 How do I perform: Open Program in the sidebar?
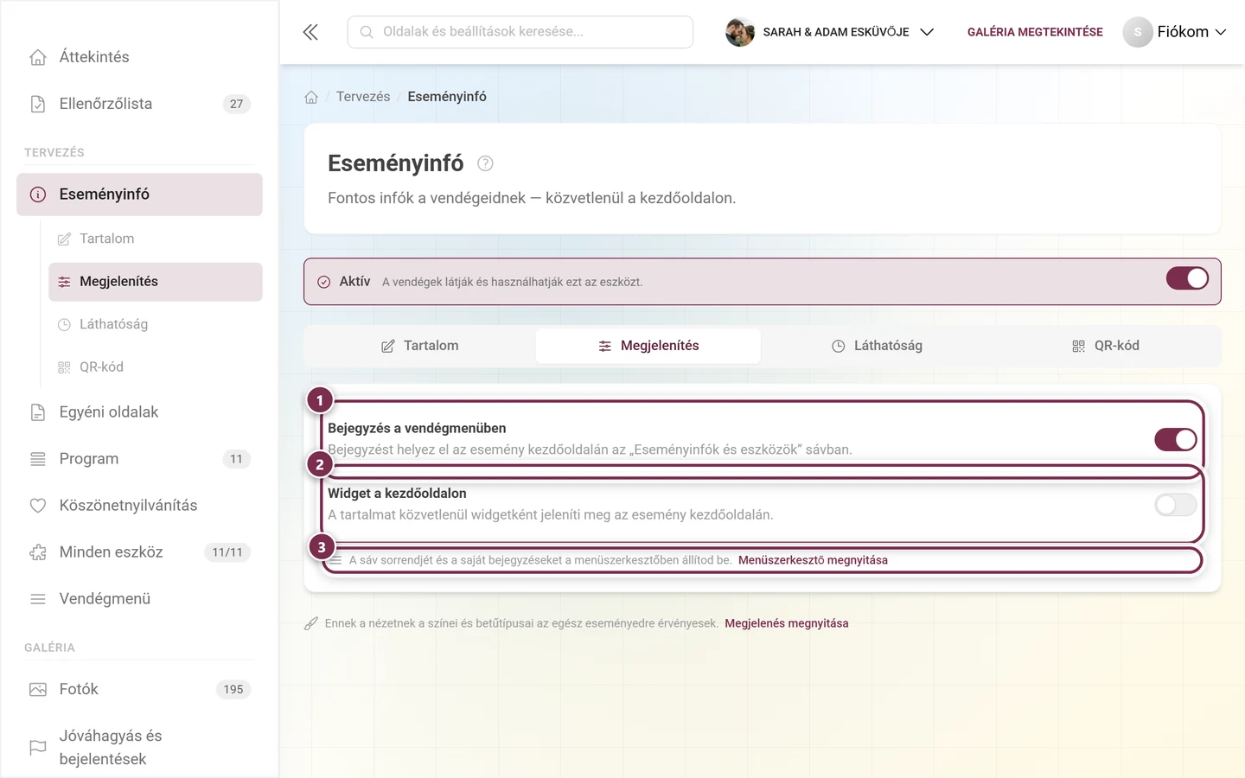(139, 459)
